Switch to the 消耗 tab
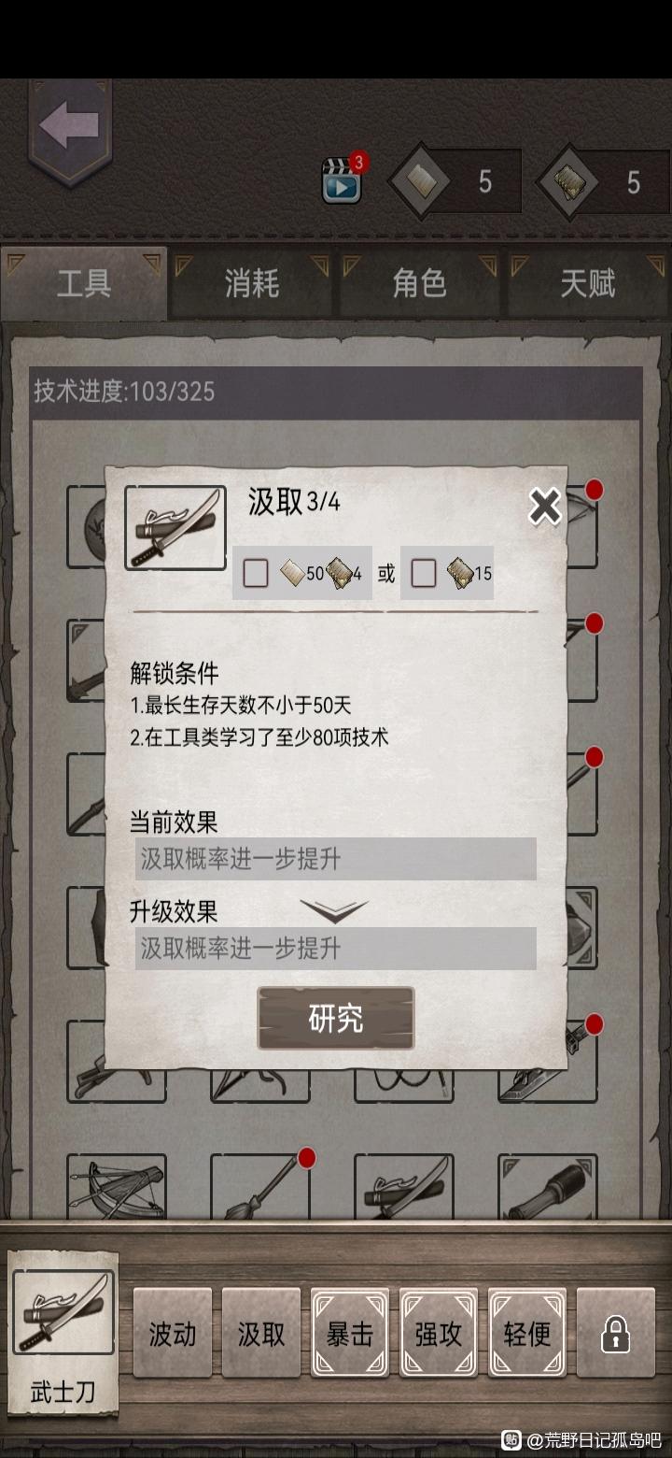The width and height of the screenshot is (672, 1458). click(x=251, y=284)
